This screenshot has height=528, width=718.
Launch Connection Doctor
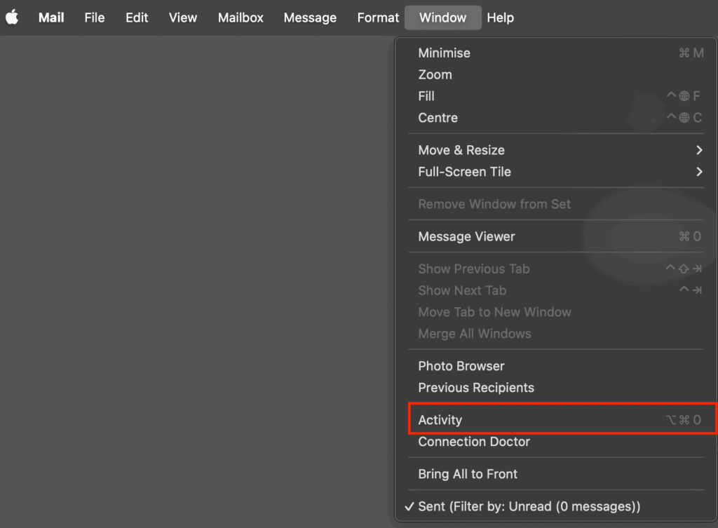pyautogui.click(x=556, y=442)
